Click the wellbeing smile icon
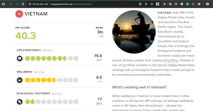Screen dimensions: 213x111 (x=20, y=80)
